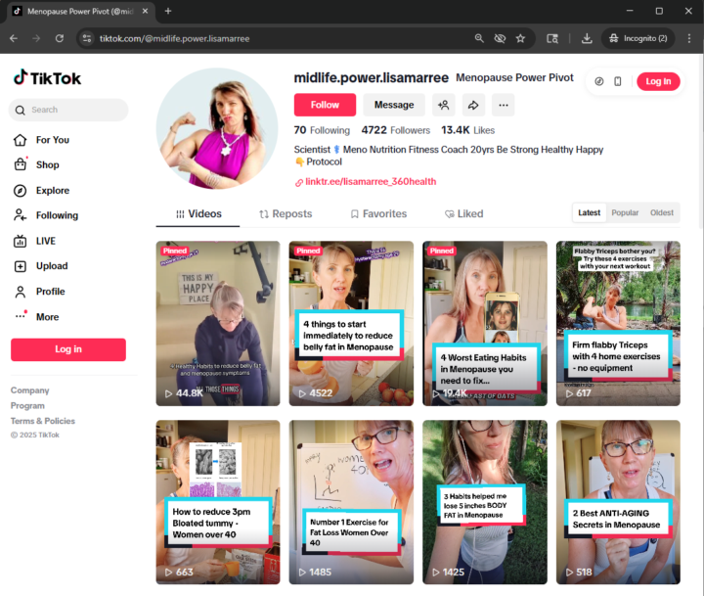704x596 pixels.
Task: Click the Message button
Action: pyautogui.click(x=394, y=105)
